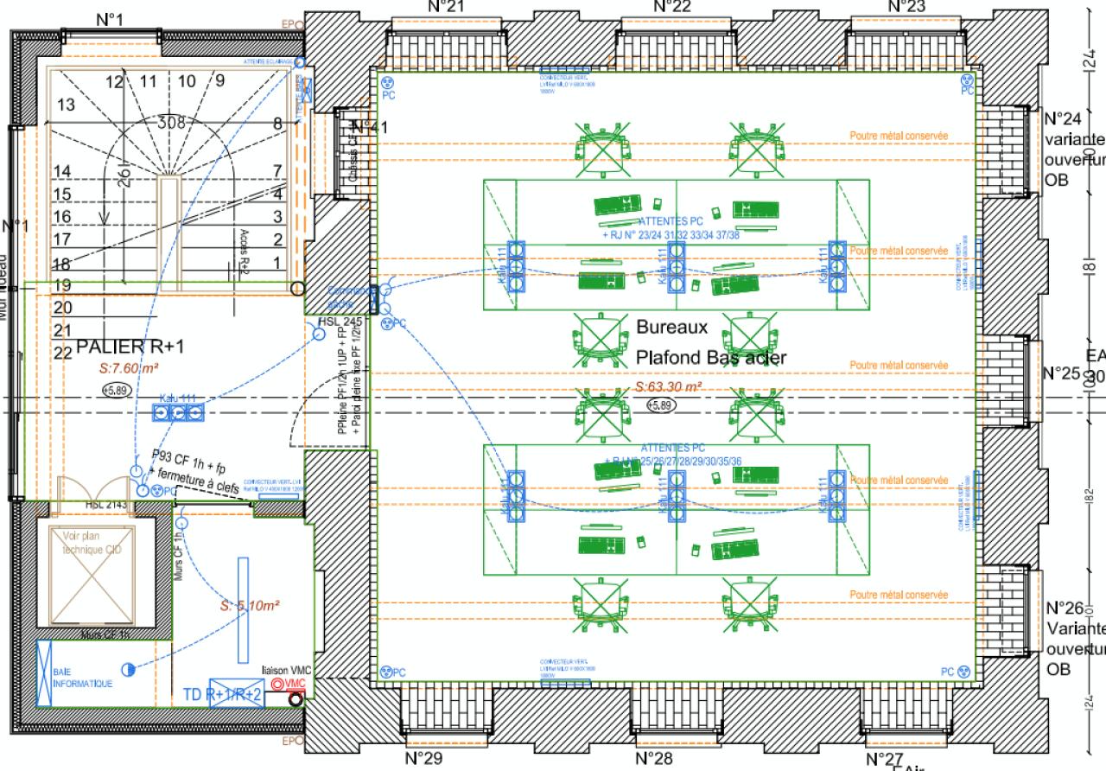This screenshot has width=1106, height=771.
Task: Click the crossed elevator shaft box
Action: 93,574
